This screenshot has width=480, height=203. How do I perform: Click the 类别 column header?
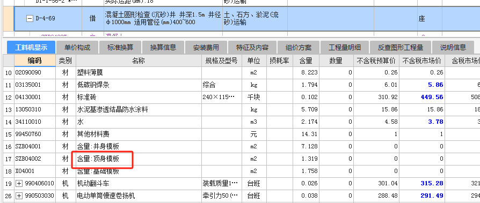[x=66, y=61]
